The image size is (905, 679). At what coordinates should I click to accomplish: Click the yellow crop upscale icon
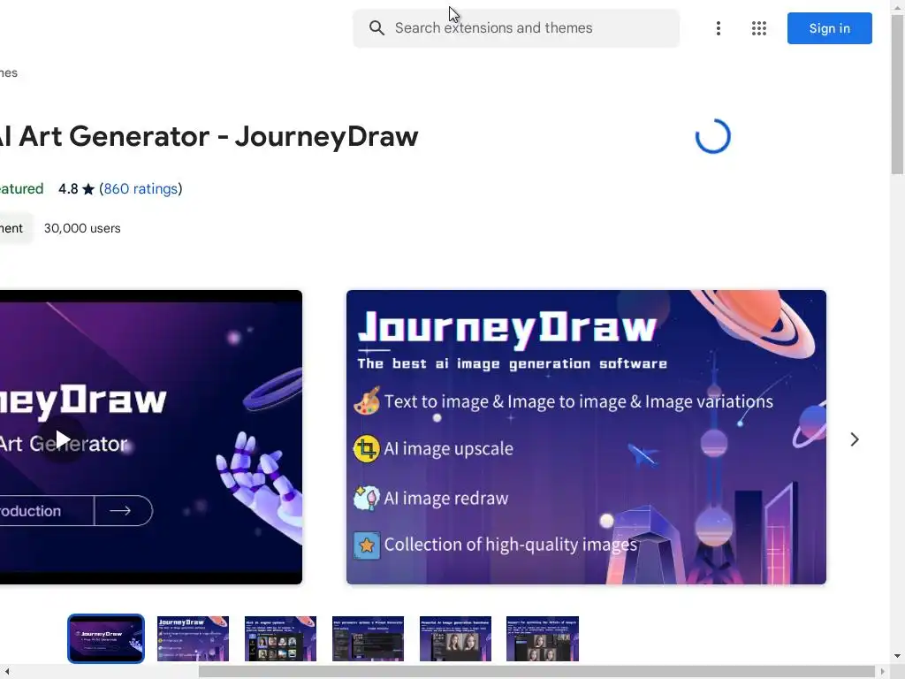pyautogui.click(x=367, y=448)
